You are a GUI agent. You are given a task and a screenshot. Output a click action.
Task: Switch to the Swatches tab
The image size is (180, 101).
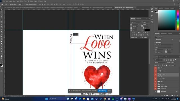[x=161, y=8]
